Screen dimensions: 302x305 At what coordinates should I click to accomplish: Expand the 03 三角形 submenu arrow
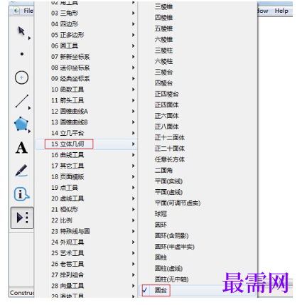[134, 14]
